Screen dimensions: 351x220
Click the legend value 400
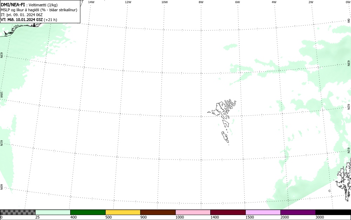pyautogui.click(x=73, y=217)
